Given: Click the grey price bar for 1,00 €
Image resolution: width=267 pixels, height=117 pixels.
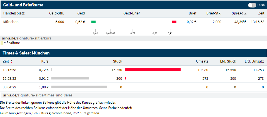Looking at the screenshot, I should pyautogui.click(x=79, y=87).
